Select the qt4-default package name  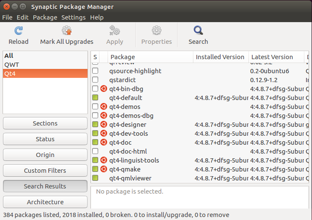[x=125, y=97]
